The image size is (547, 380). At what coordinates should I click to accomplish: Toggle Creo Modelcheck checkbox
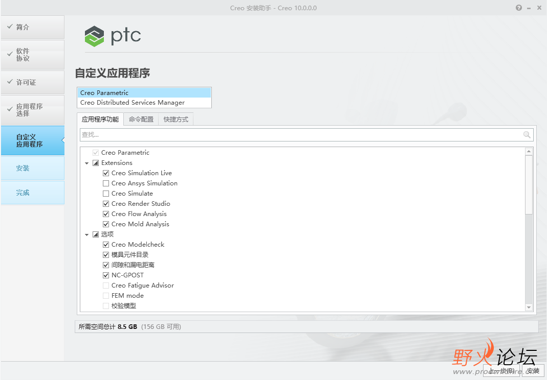(x=106, y=245)
